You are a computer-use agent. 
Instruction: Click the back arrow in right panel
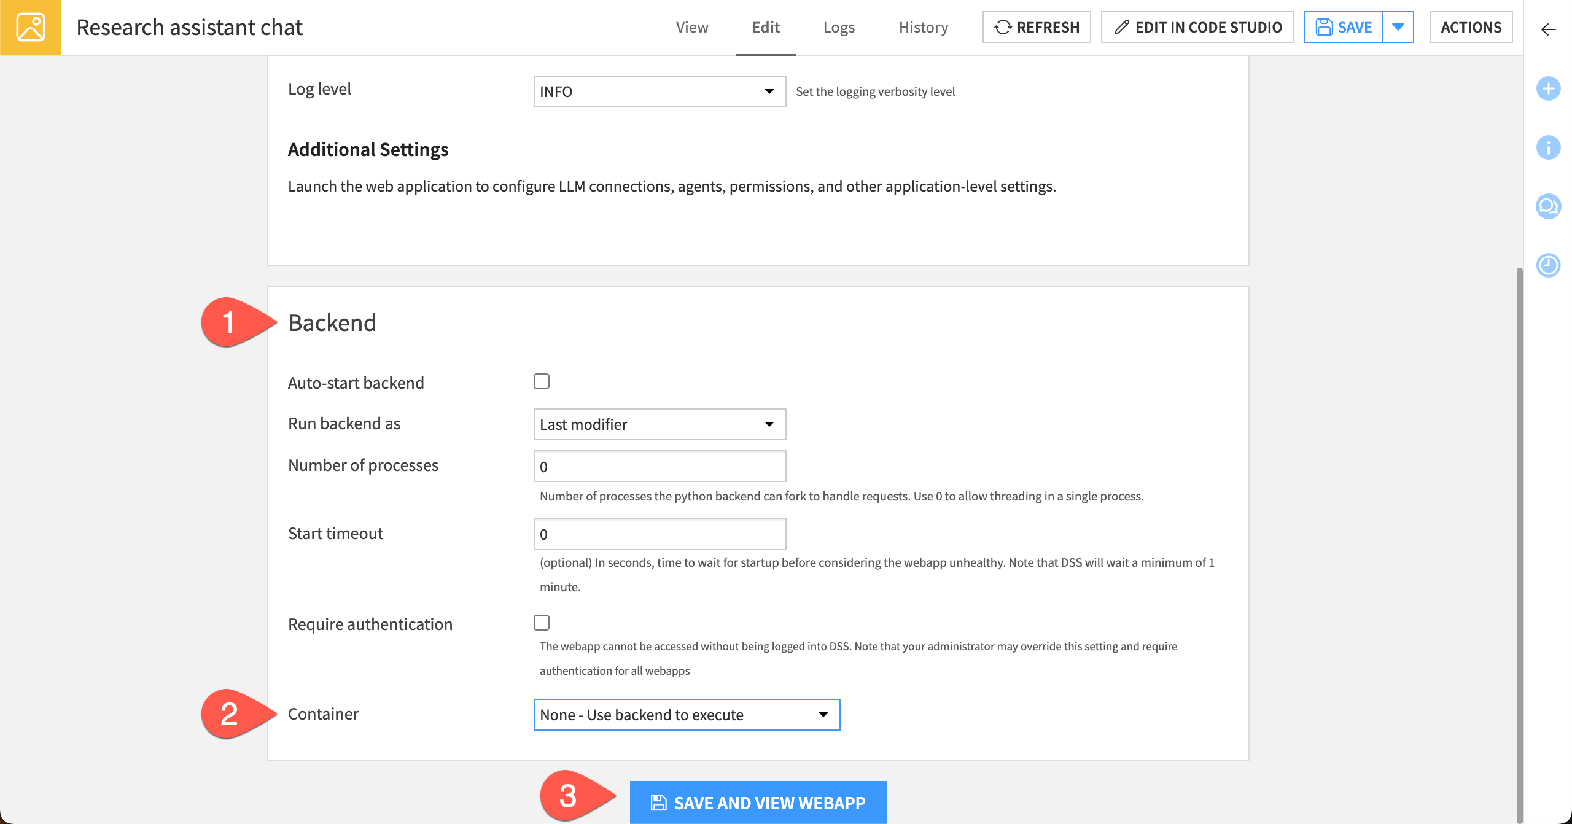[x=1549, y=29]
